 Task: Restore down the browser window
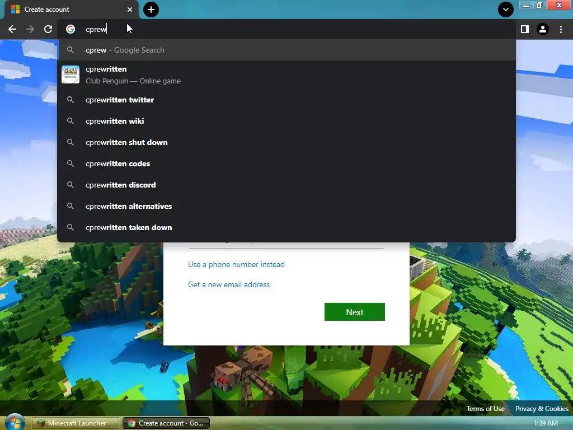539,5
